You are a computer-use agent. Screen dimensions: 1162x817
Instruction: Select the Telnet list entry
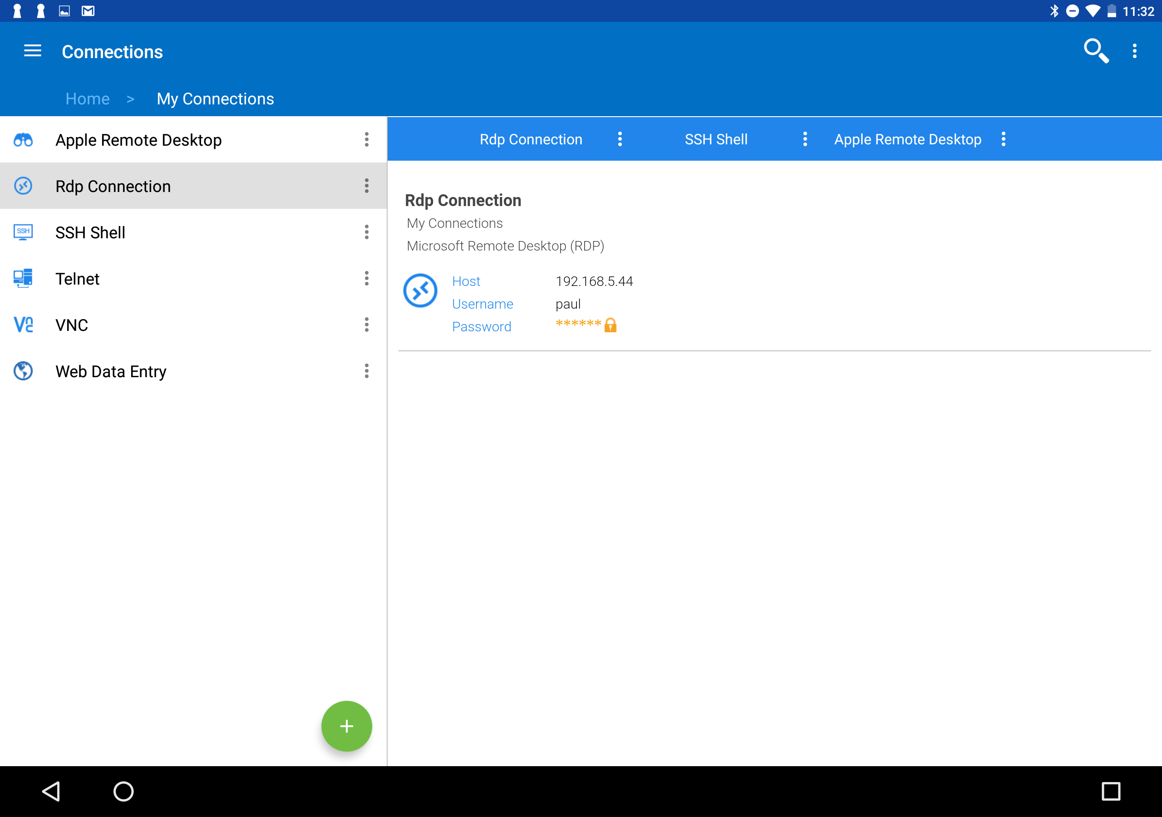pyautogui.click(x=193, y=278)
